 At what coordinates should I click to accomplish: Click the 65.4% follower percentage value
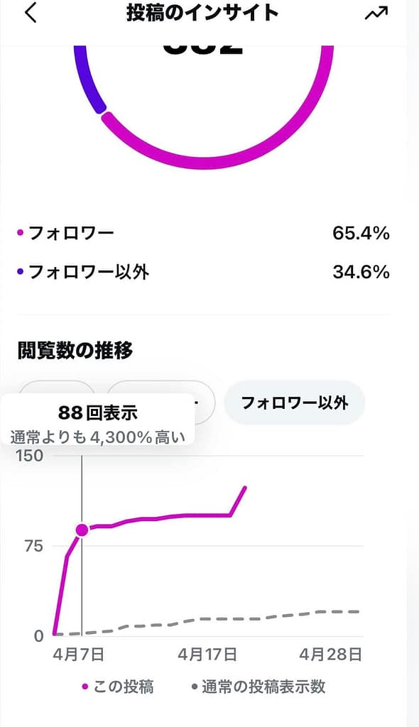pyautogui.click(x=361, y=231)
